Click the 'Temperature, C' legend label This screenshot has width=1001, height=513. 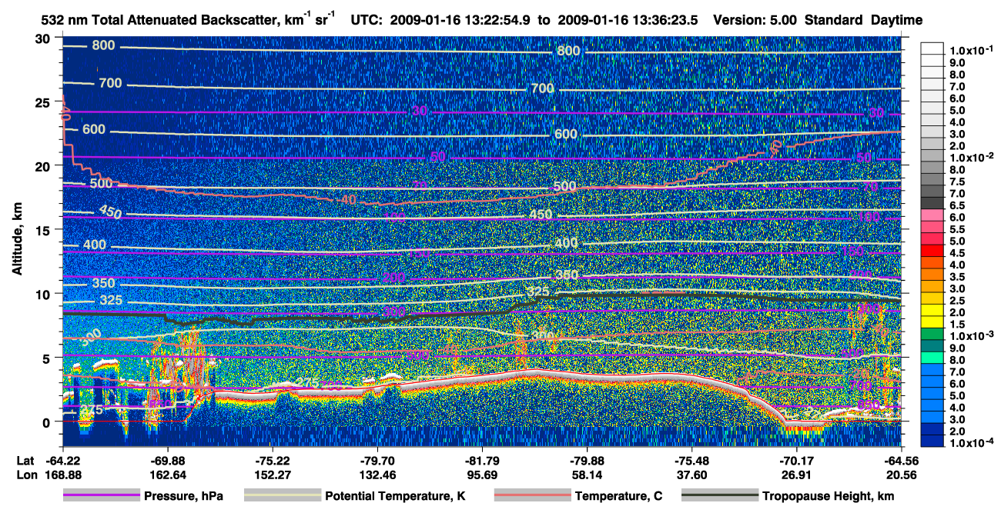click(618, 497)
